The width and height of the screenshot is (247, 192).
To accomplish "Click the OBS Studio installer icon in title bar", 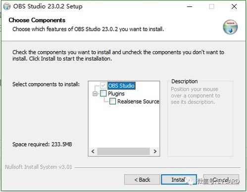I will click(x=7, y=6).
